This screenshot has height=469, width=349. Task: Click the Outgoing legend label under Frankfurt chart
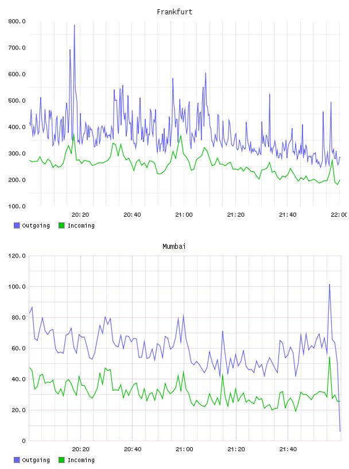36,225
